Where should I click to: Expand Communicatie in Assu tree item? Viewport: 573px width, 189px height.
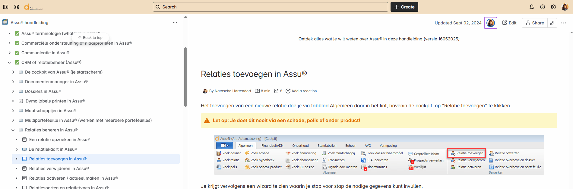coord(9,53)
